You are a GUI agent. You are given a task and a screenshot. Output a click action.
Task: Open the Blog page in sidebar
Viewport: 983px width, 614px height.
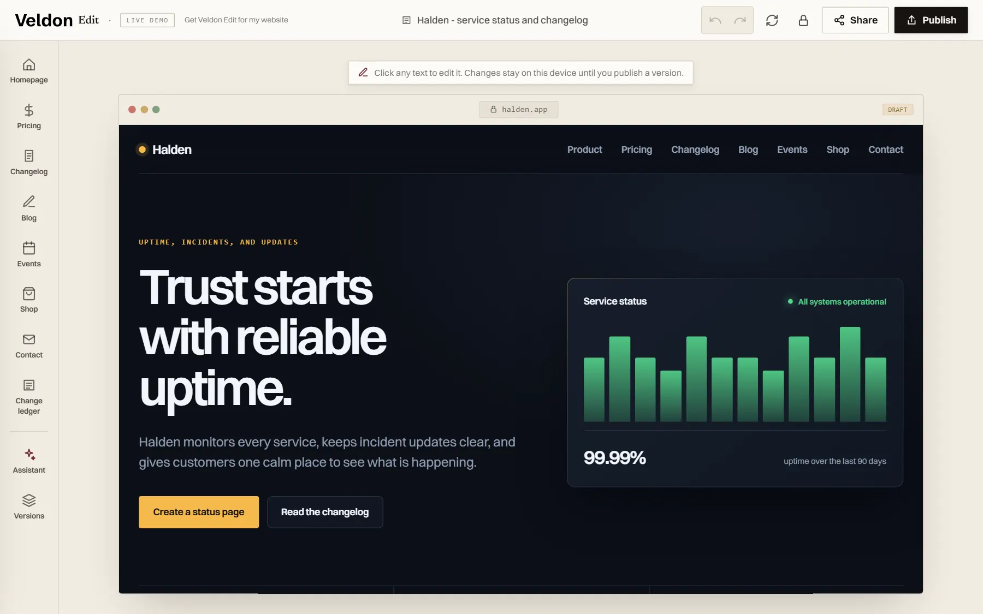coord(29,209)
